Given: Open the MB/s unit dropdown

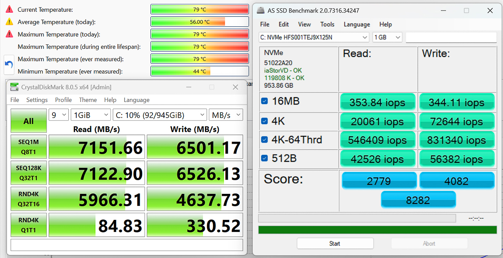Looking at the screenshot, I should point(226,115).
